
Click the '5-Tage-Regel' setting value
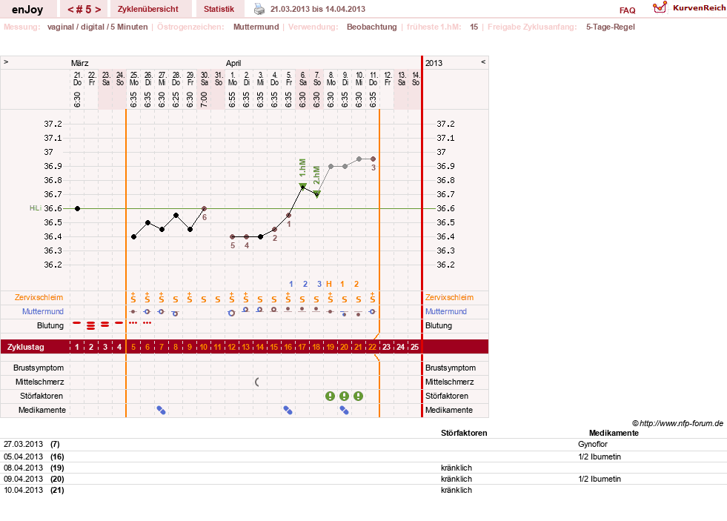click(x=610, y=27)
